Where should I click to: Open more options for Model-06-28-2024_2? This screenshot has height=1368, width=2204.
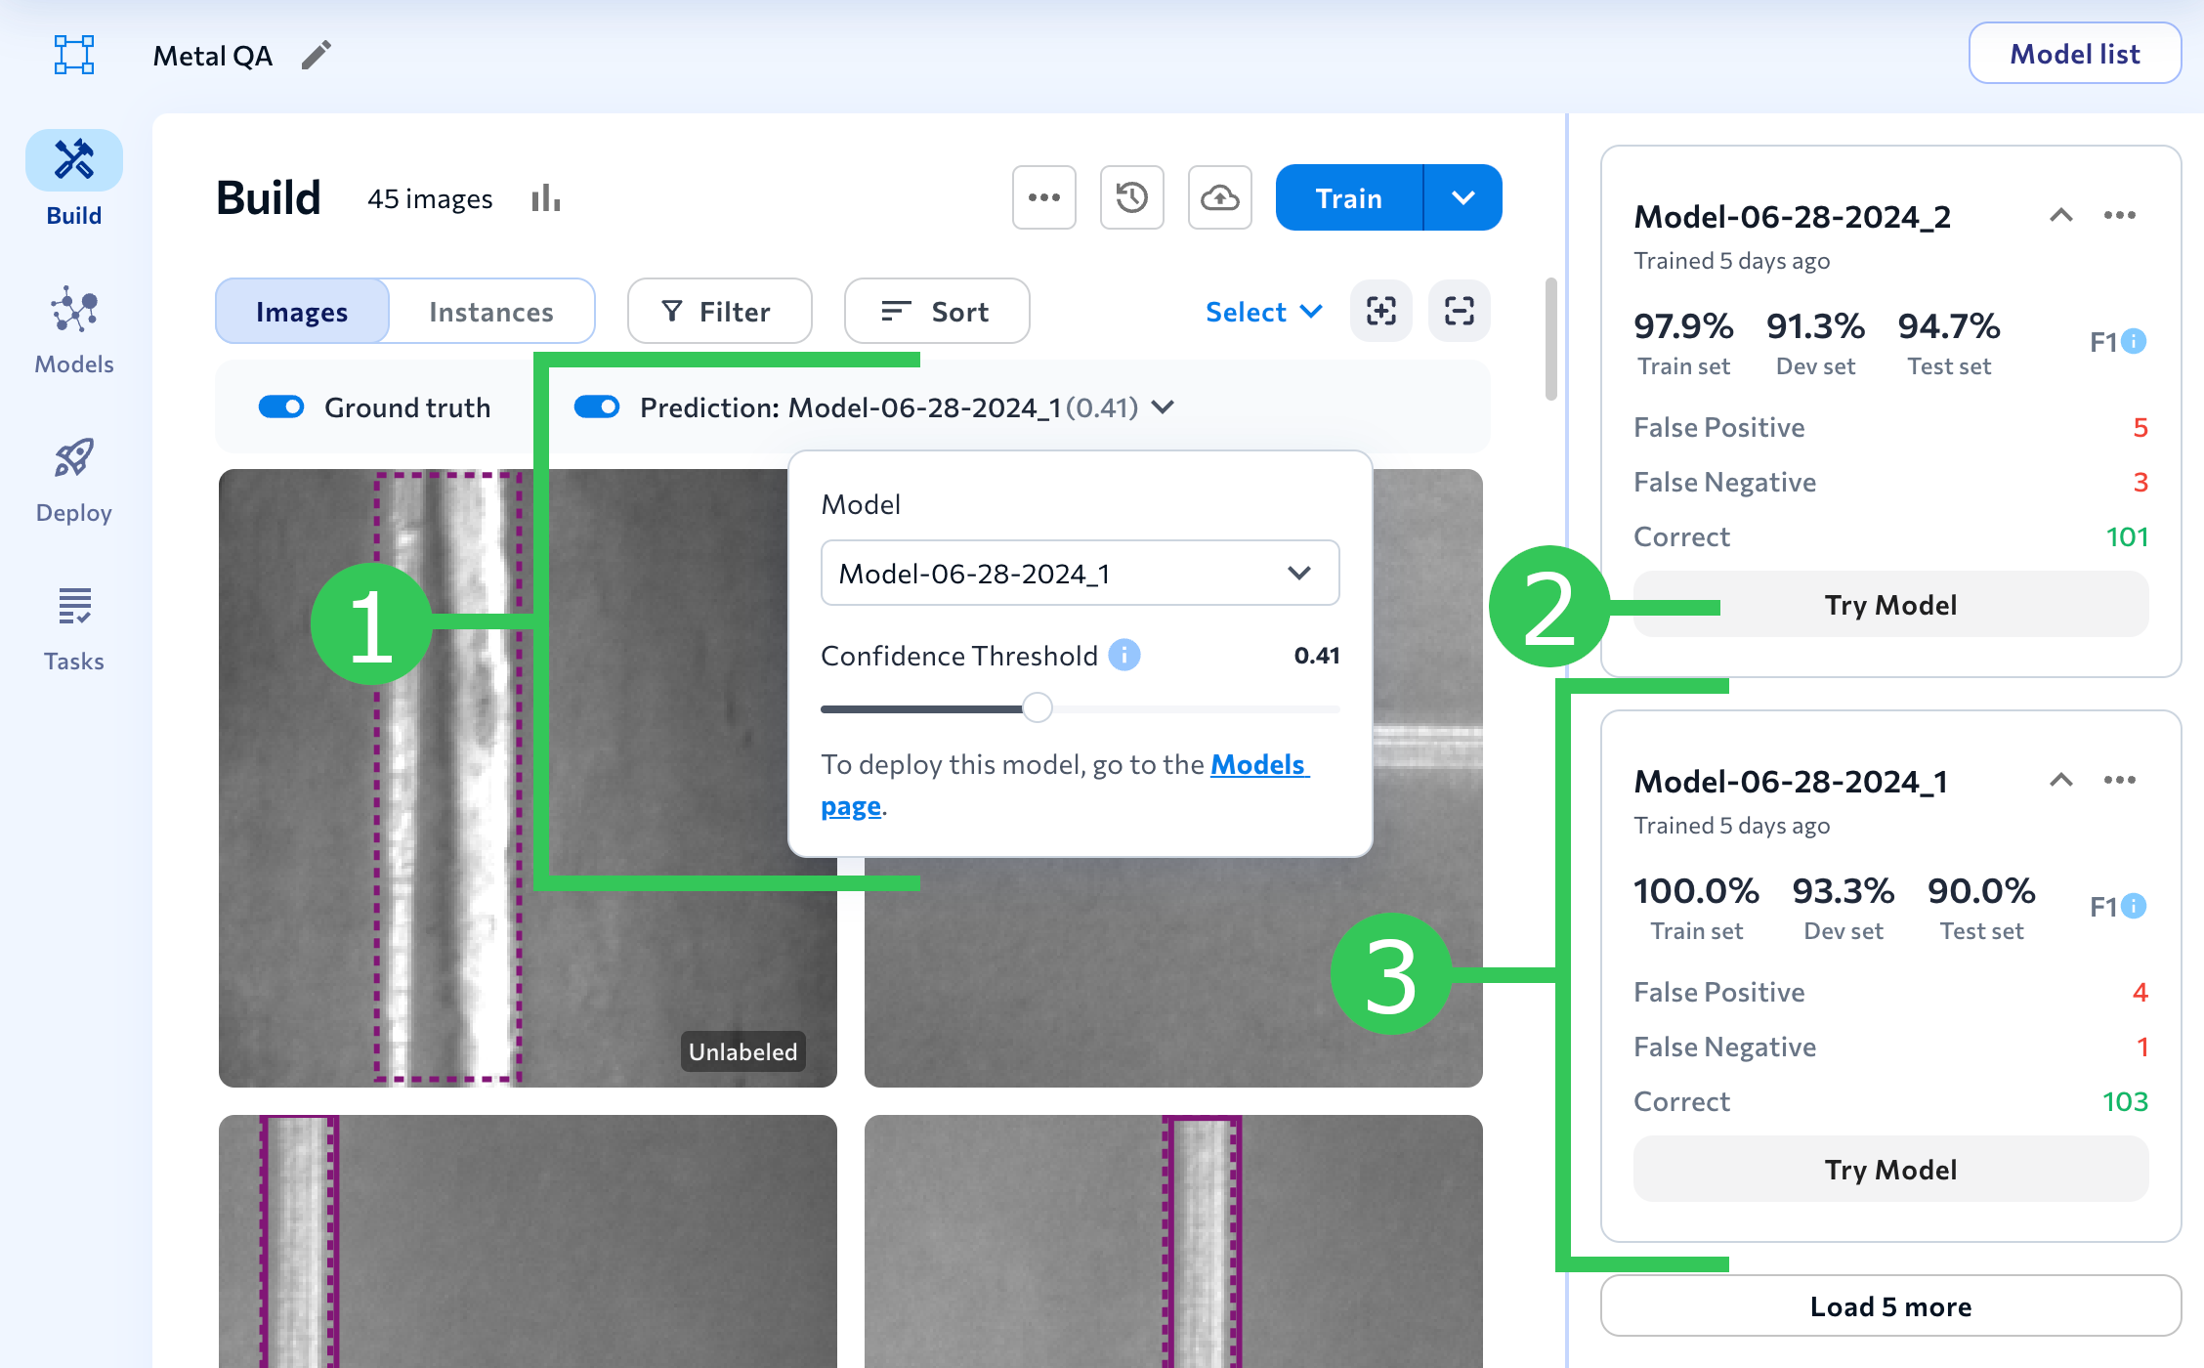click(x=2120, y=215)
